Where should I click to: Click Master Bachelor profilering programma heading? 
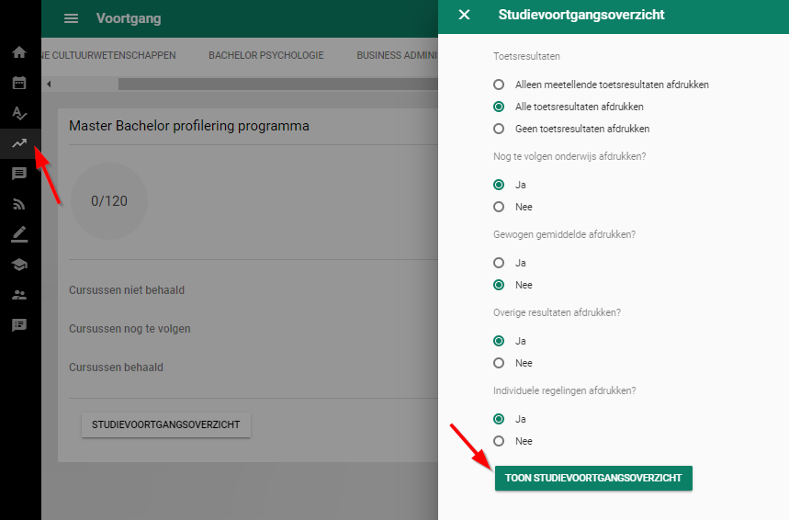pos(188,126)
